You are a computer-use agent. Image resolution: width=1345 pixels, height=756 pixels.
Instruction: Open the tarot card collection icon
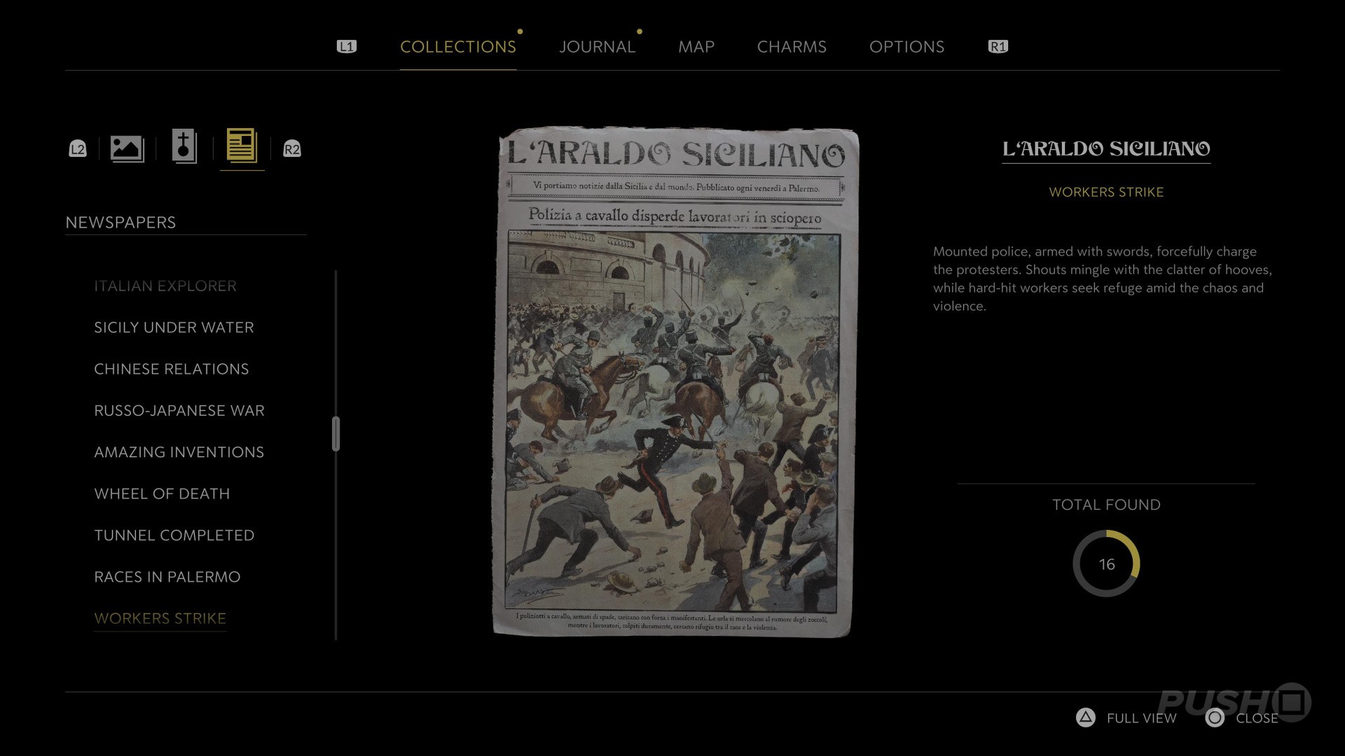(x=184, y=147)
